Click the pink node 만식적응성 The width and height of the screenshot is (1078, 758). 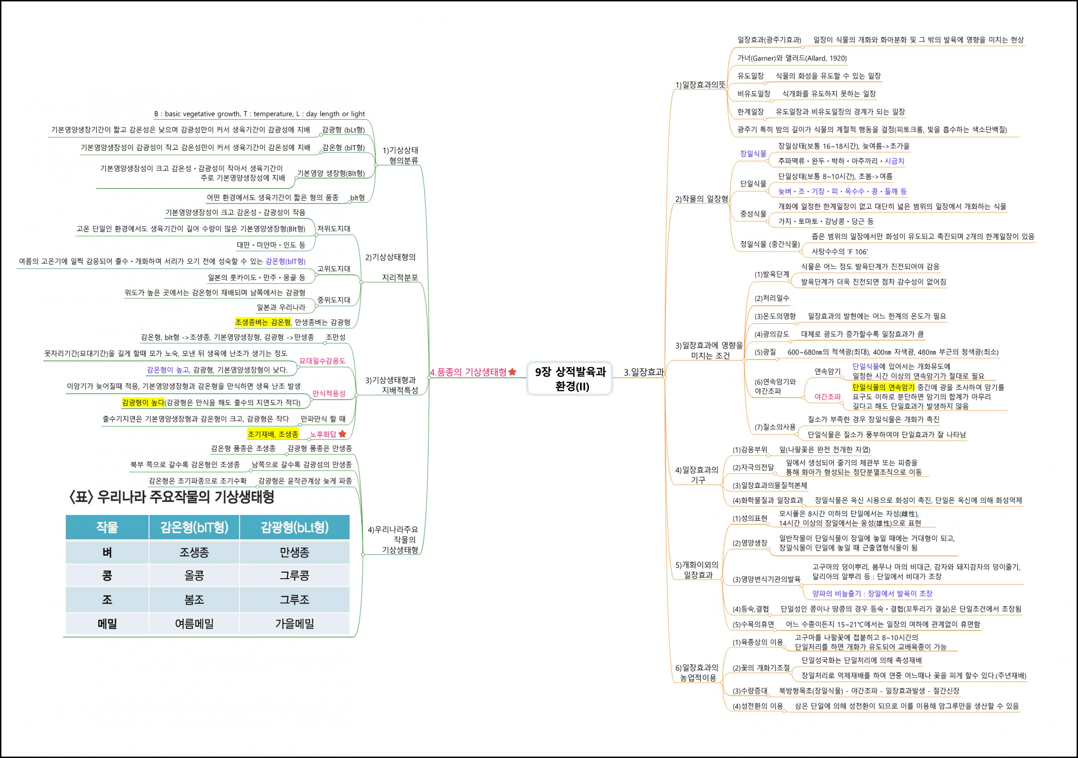329,393
